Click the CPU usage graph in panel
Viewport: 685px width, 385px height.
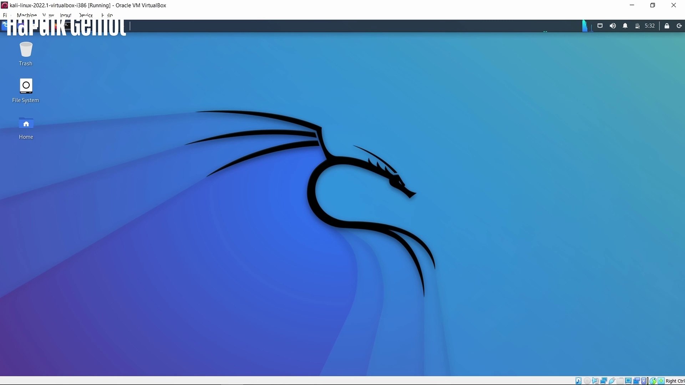[586, 26]
